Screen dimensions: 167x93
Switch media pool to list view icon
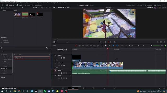tap(39, 8)
